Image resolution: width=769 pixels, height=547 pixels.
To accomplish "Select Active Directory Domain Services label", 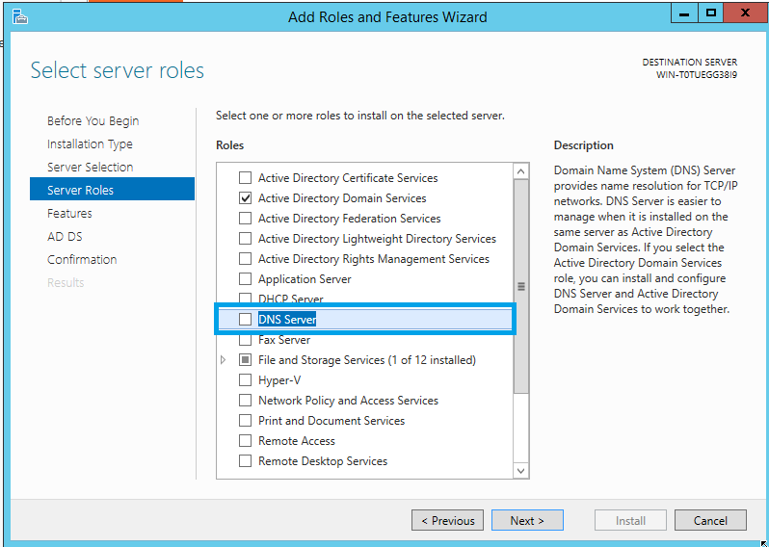I will tap(342, 198).
